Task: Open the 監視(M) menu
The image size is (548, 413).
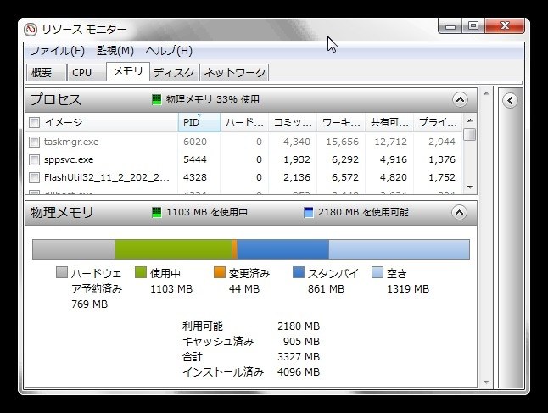Action: click(115, 51)
